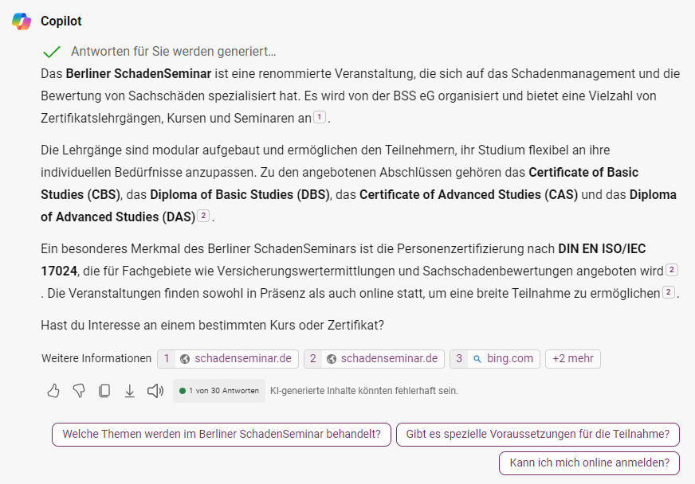Click the bold 'Berliner SchadenSeminar' text

coord(139,73)
